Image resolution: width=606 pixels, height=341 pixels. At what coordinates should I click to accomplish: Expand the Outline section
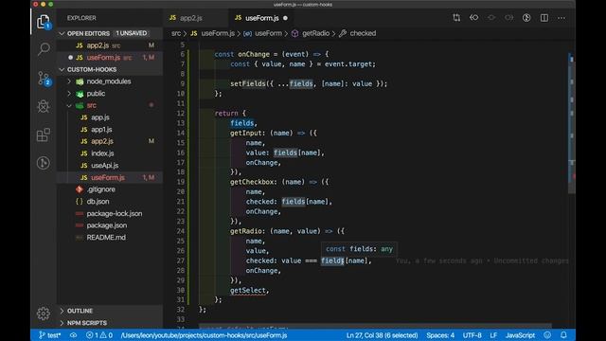[x=62, y=311]
